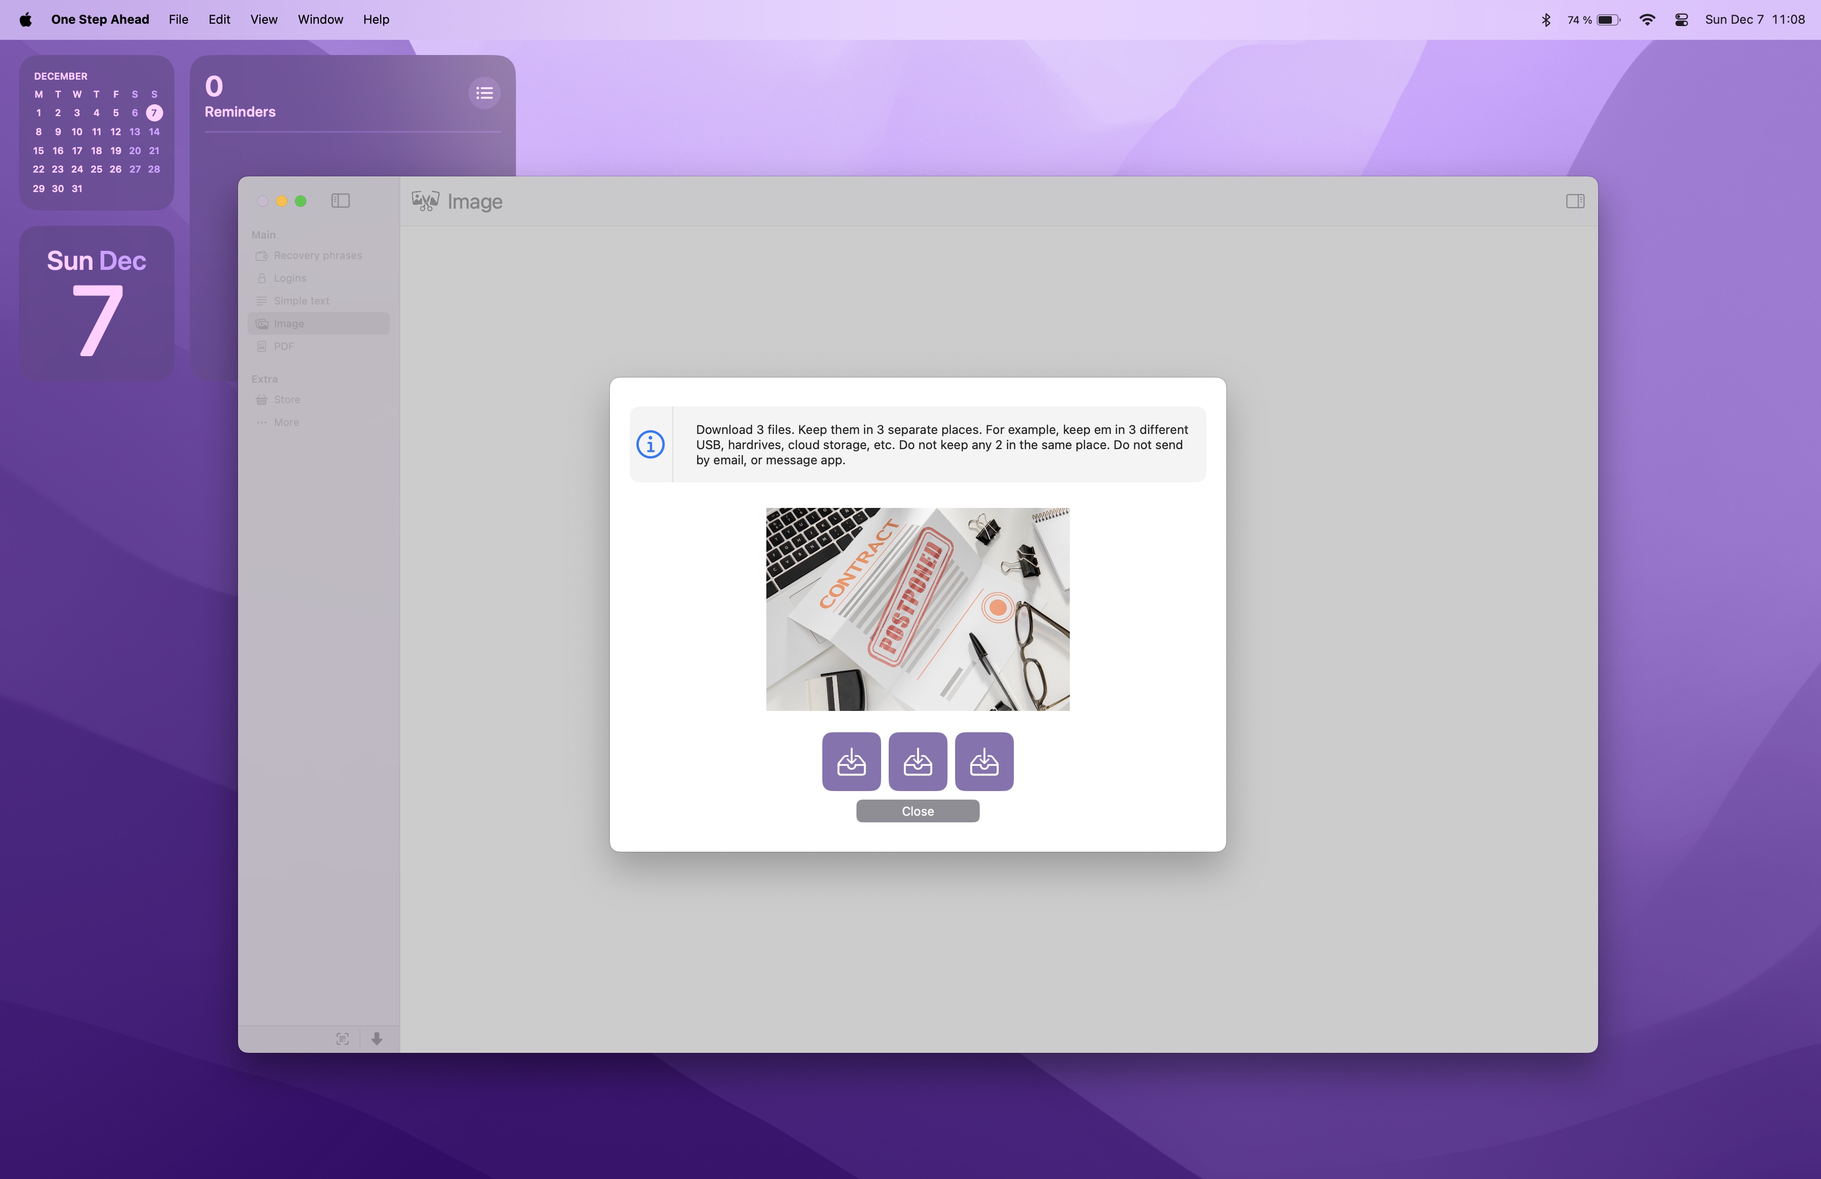Click the first purple download file button

coord(851,761)
